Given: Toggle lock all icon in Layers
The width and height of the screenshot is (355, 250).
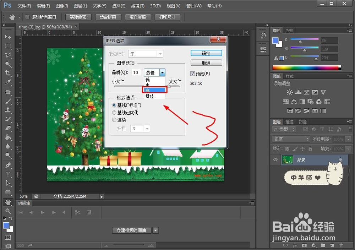Looking at the screenshot, I should point(310,149).
